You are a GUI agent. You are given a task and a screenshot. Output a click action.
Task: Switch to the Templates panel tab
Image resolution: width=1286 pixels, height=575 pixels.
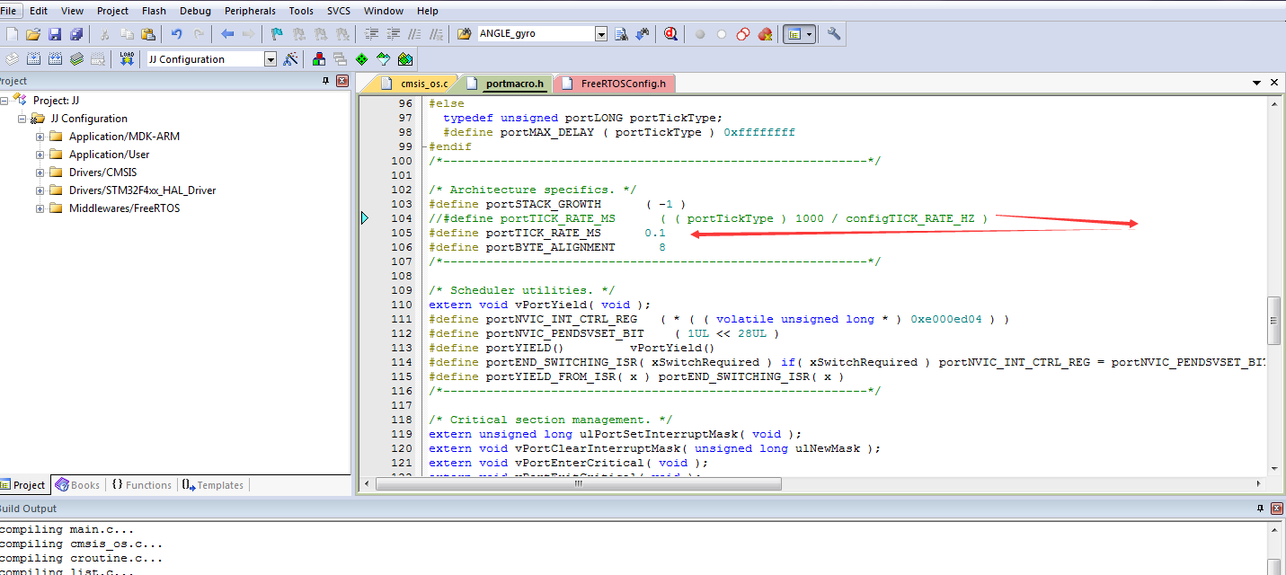click(213, 485)
